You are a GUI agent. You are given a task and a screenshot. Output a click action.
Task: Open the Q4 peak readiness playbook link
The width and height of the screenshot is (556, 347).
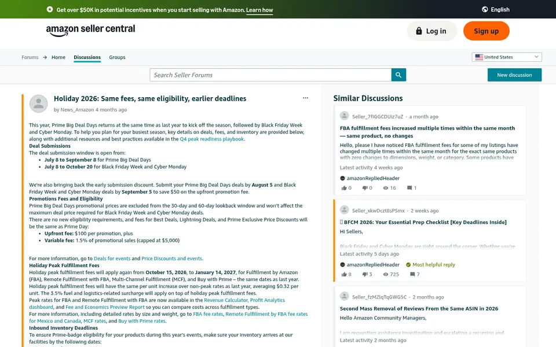pyautogui.click(x=212, y=139)
